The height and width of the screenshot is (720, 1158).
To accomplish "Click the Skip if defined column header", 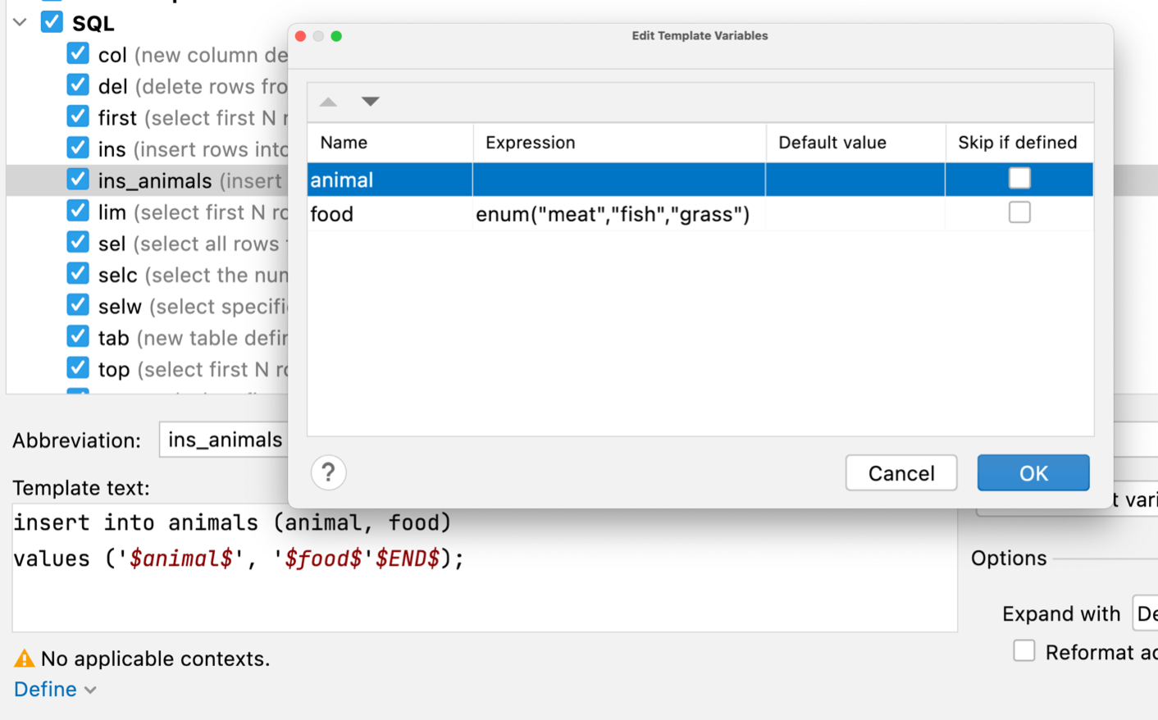I will [x=1019, y=143].
